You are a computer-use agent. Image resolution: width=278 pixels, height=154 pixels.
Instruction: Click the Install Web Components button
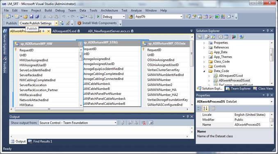coord(97,23)
